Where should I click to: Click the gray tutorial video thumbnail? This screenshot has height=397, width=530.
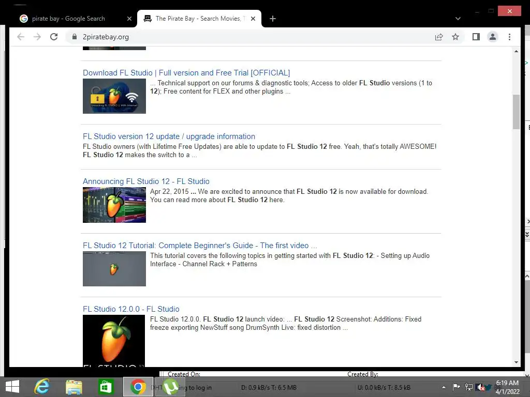click(114, 269)
